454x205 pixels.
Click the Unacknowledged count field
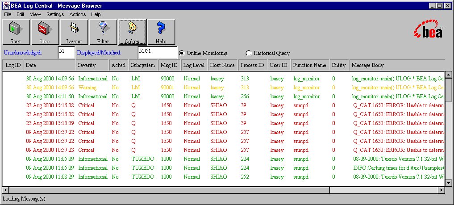[67, 52]
